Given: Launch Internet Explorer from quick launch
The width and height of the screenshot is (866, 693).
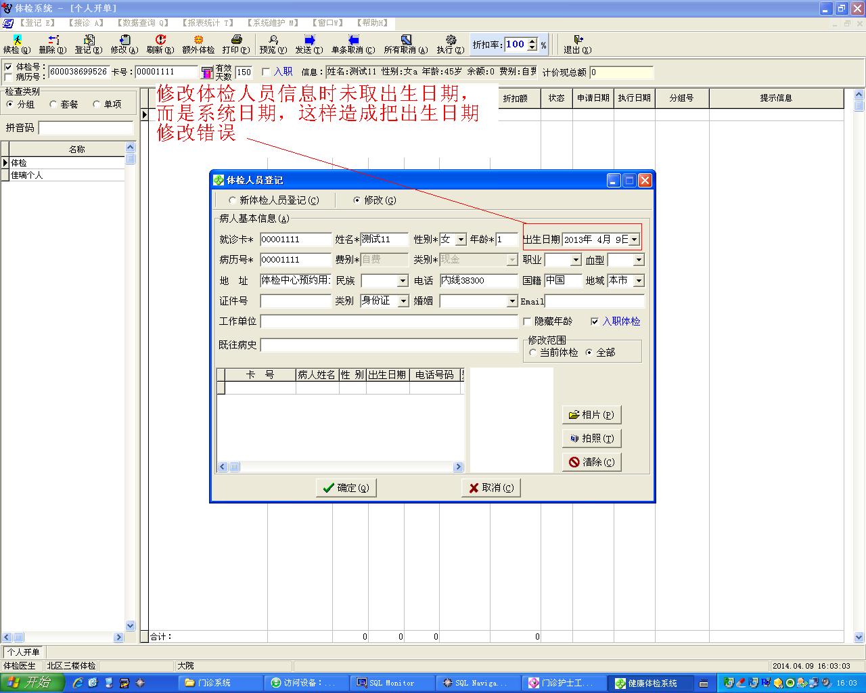Looking at the screenshot, I should point(78,683).
